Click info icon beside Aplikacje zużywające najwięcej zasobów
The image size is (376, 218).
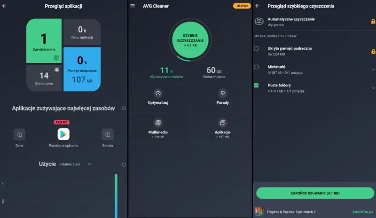point(124,108)
